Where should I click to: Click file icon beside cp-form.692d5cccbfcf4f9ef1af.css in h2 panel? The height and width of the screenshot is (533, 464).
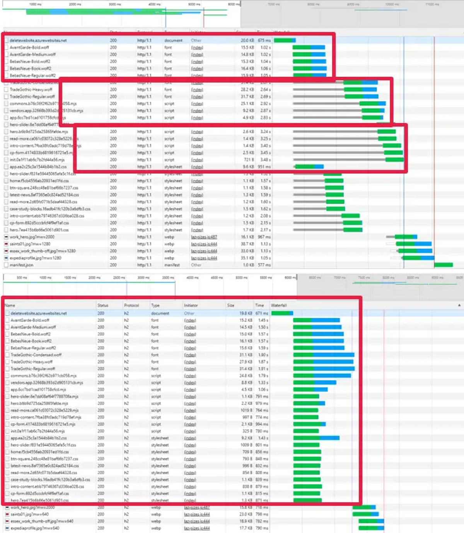(x=7, y=494)
